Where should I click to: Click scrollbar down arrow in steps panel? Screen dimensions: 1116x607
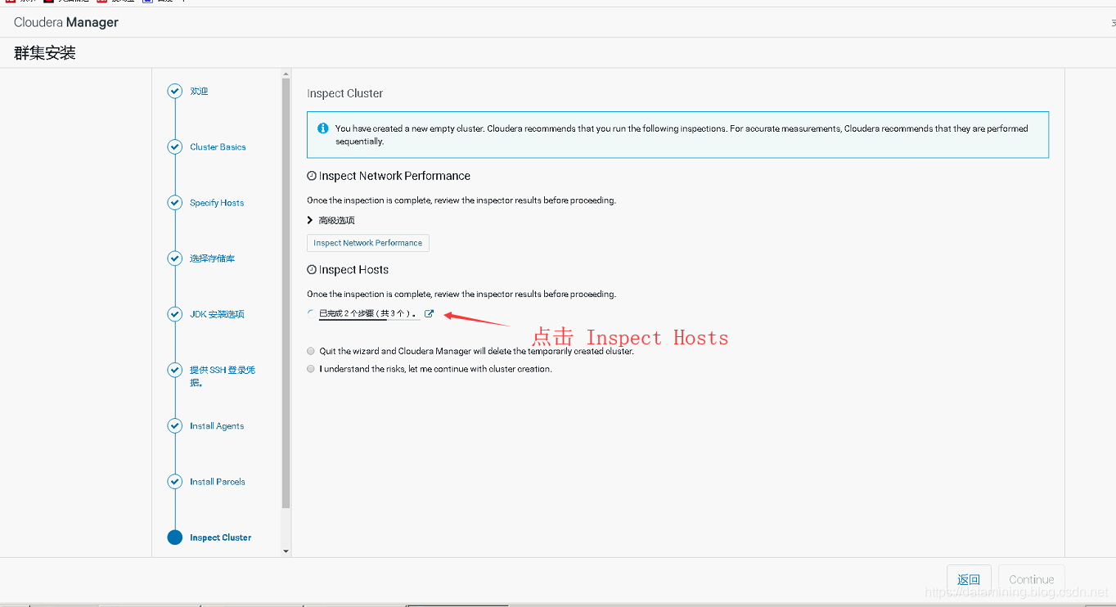pyautogui.click(x=286, y=551)
